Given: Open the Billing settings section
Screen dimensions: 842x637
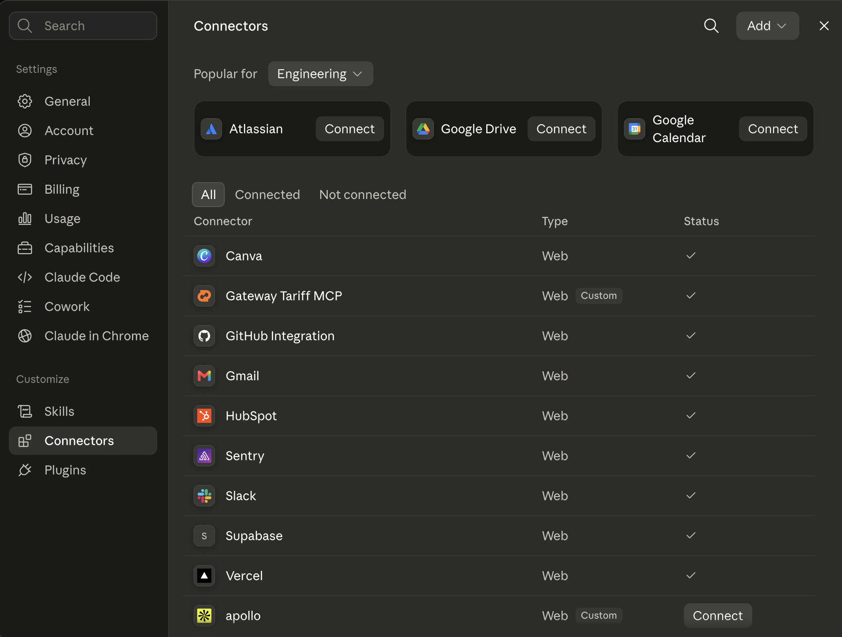Looking at the screenshot, I should [x=83, y=189].
